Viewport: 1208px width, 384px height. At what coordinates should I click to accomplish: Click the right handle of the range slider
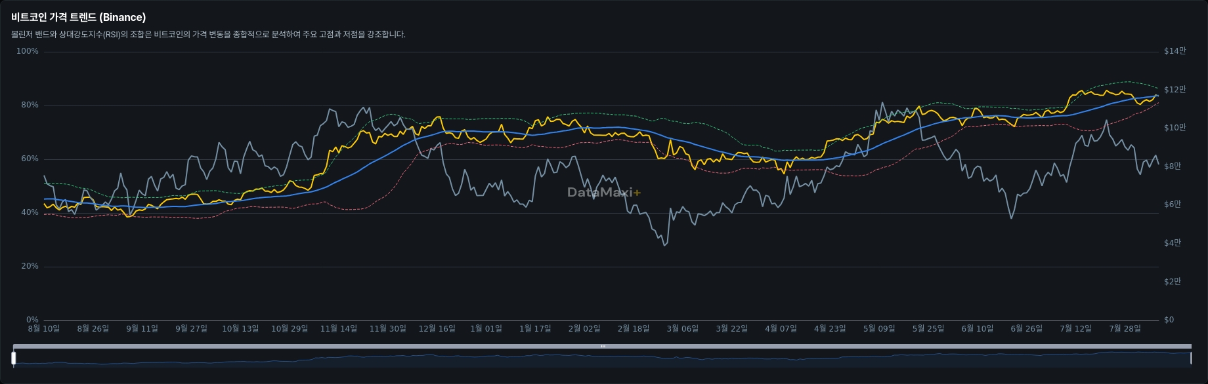[1190, 358]
